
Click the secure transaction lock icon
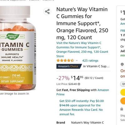(x=122, y=109)
